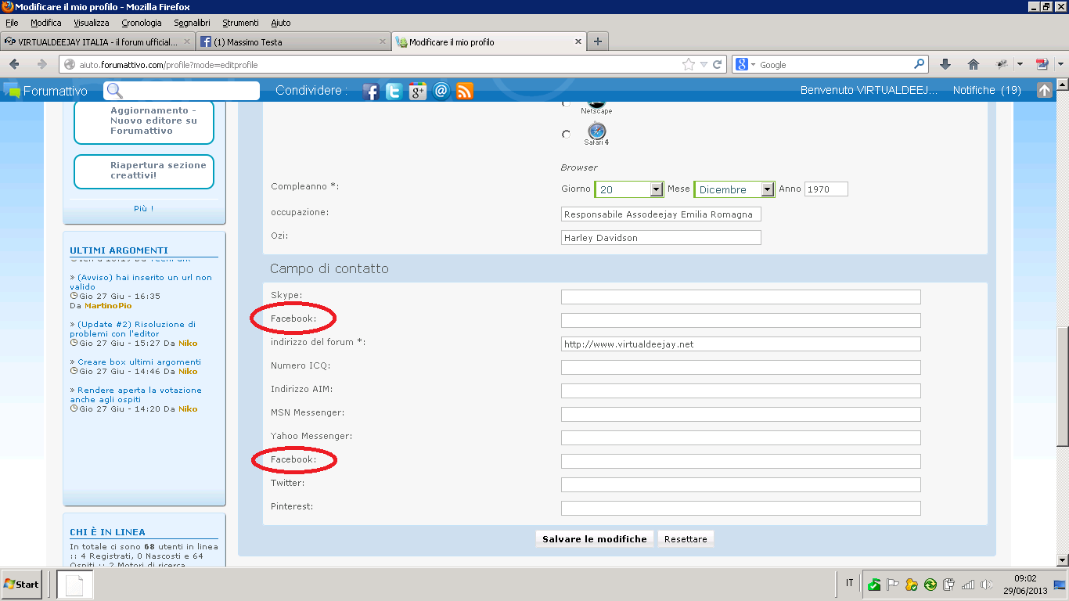The width and height of the screenshot is (1069, 601).
Task: Open the File menu
Action: pos(12,23)
